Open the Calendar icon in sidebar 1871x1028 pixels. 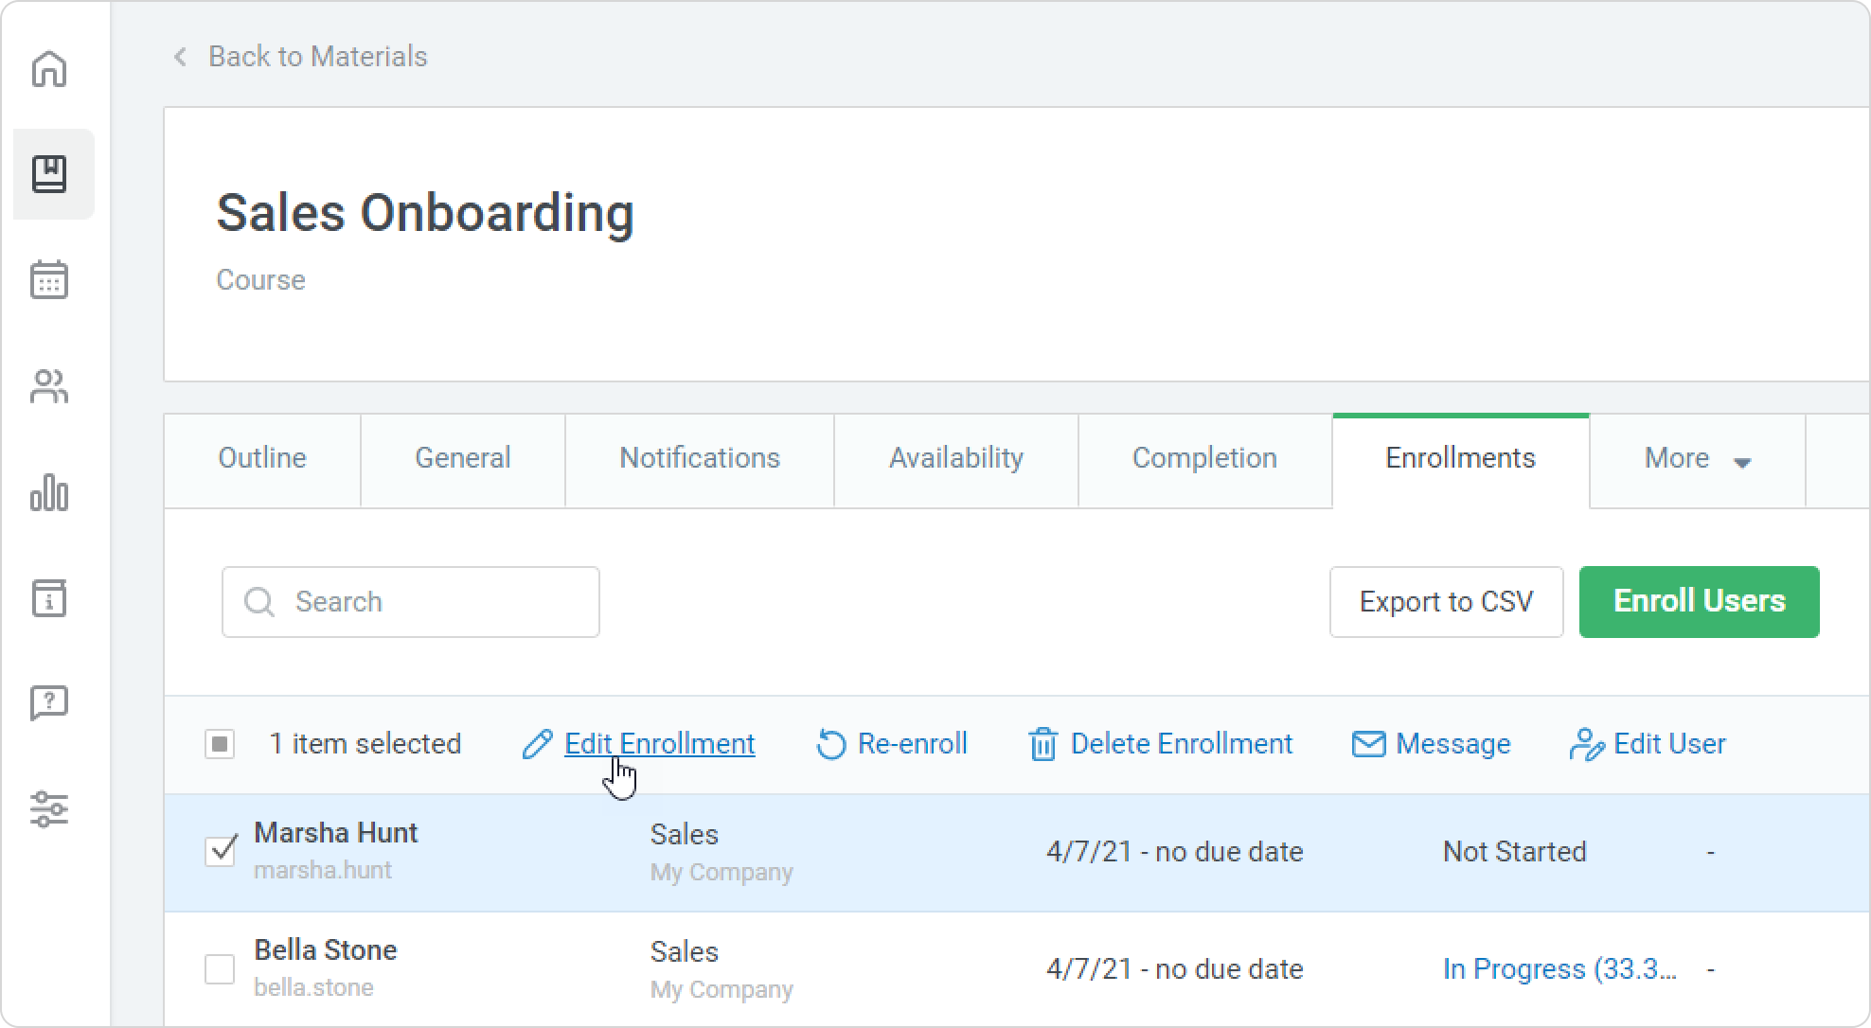(49, 280)
